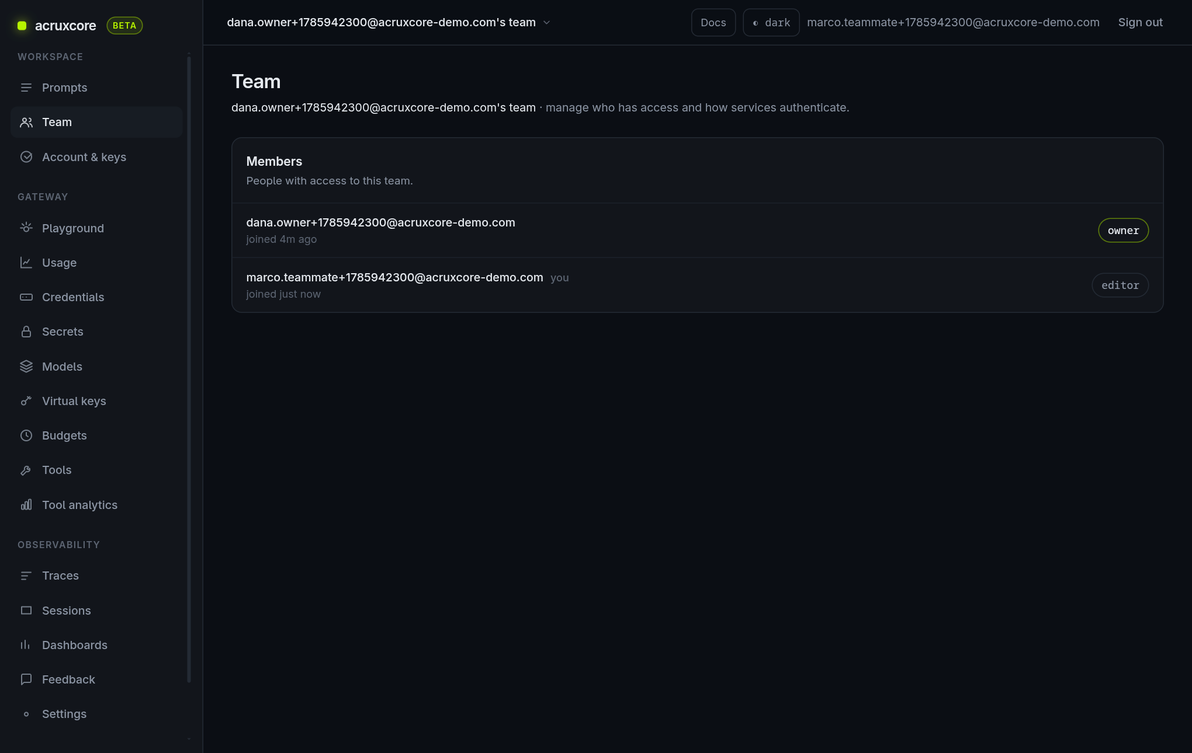The image size is (1192, 753).
Task: Click the acruxcore logo
Action: click(57, 26)
